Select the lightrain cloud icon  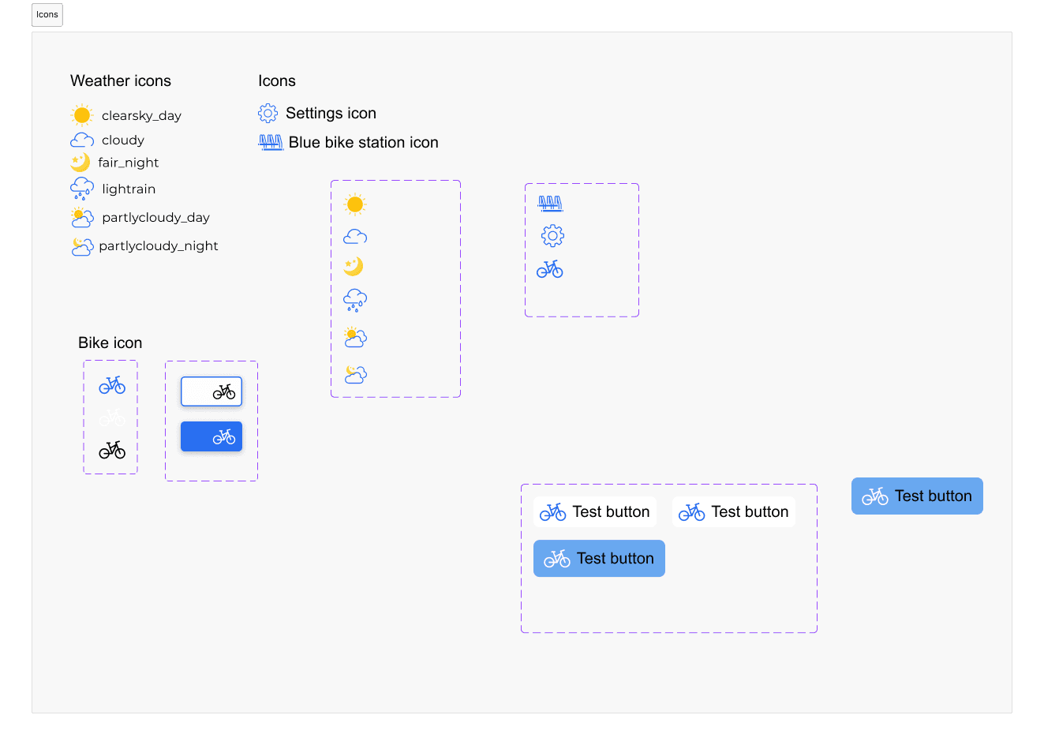(x=82, y=189)
